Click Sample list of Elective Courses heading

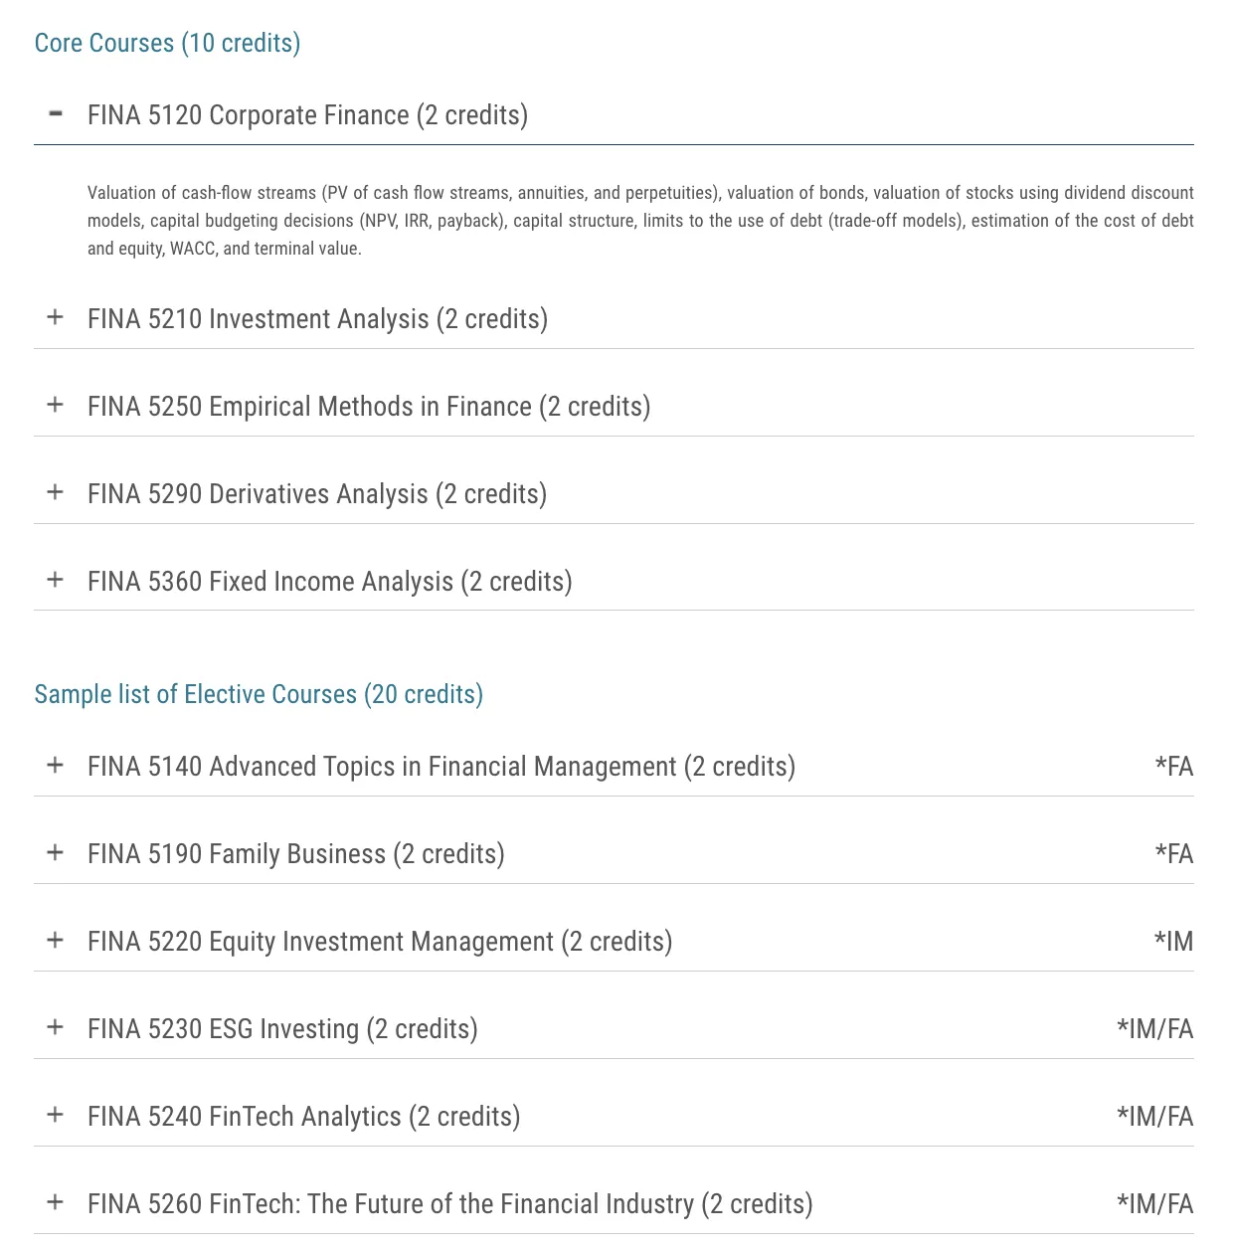(259, 694)
